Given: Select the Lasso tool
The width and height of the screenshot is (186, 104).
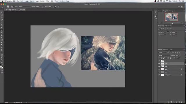Looking at the screenshot, I should click(2, 17).
